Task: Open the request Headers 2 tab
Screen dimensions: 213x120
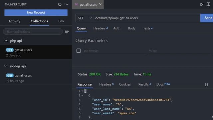Action: tap(101, 28)
